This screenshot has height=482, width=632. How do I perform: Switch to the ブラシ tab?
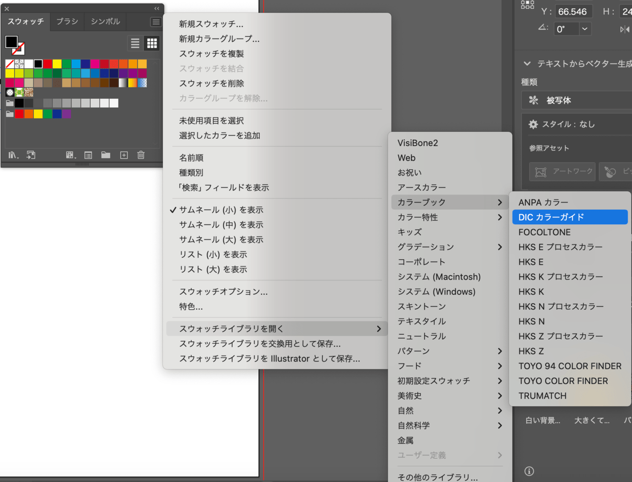(x=67, y=22)
